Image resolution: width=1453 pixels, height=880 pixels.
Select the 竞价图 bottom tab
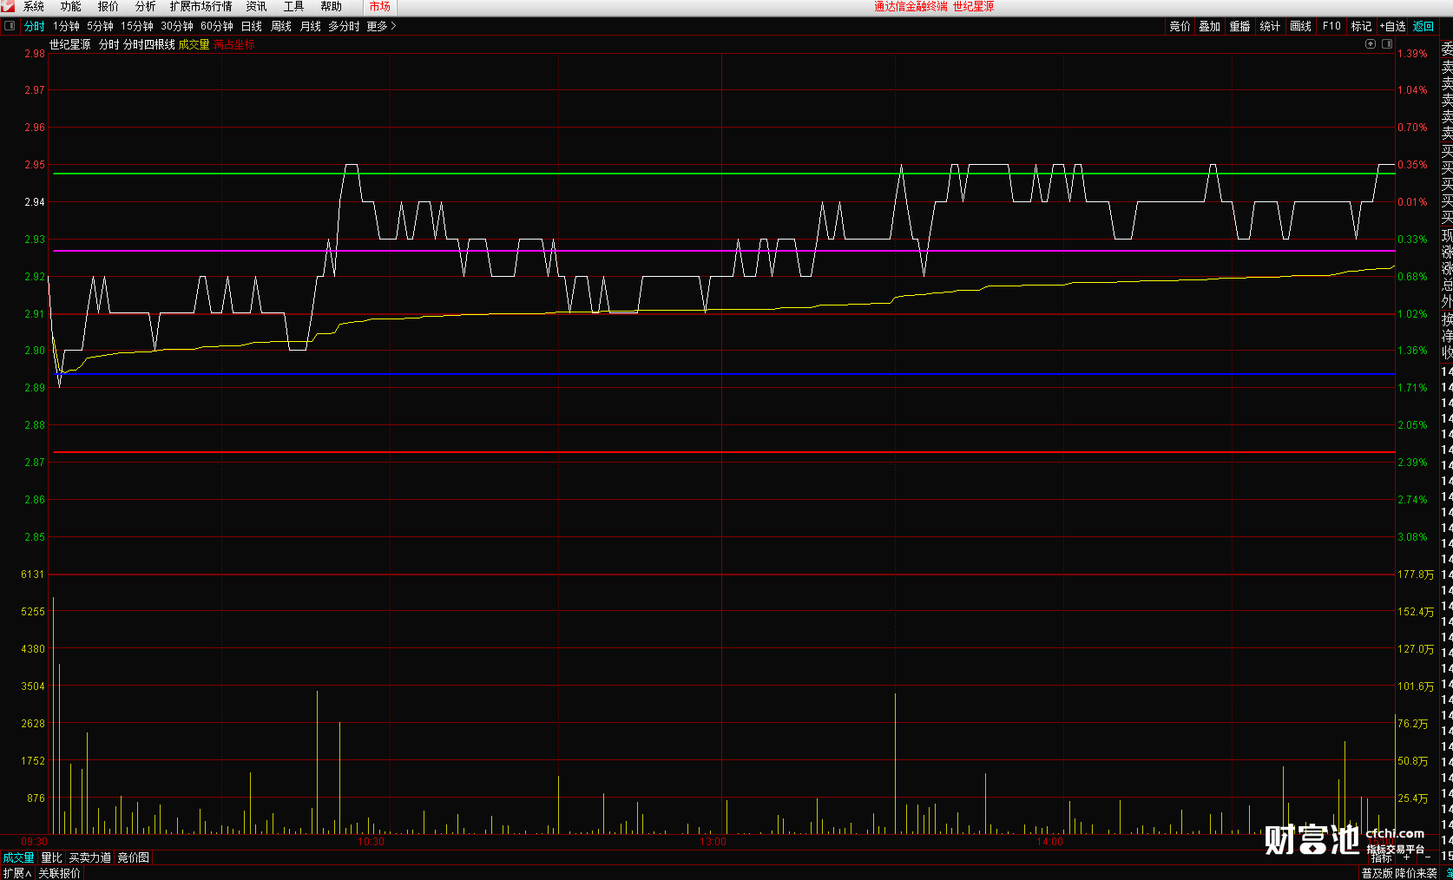[134, 857]
